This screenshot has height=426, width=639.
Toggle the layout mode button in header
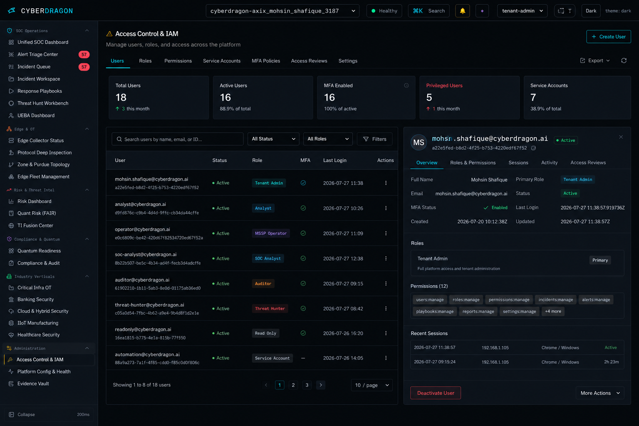click(565, 11)
